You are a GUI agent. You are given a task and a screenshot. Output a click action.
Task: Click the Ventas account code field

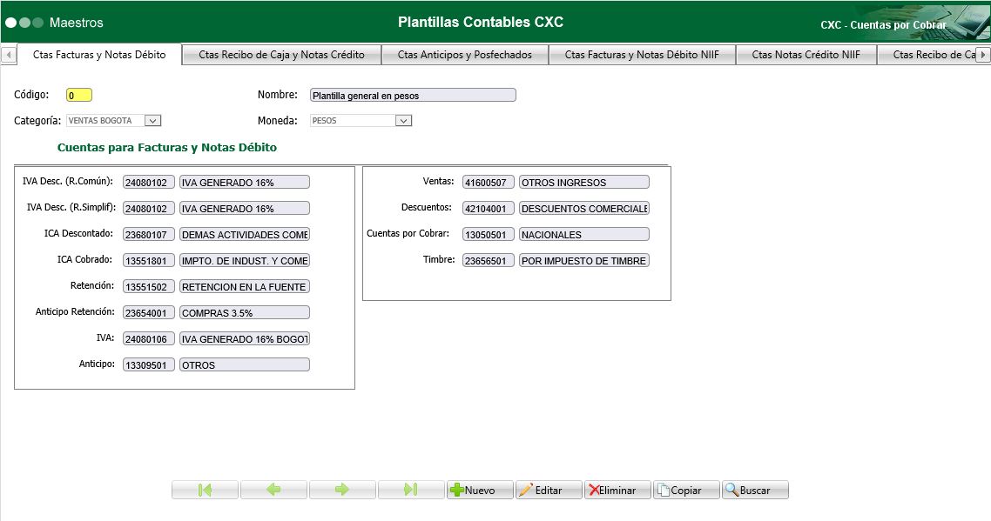coord(488,183)
